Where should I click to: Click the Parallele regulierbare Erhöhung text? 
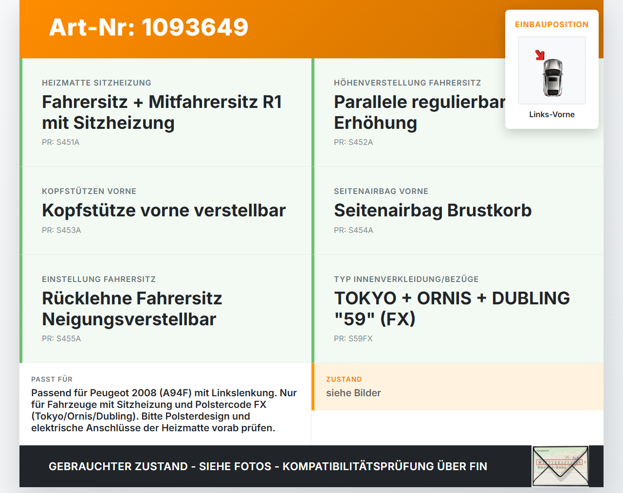click(x=420, y=112)
